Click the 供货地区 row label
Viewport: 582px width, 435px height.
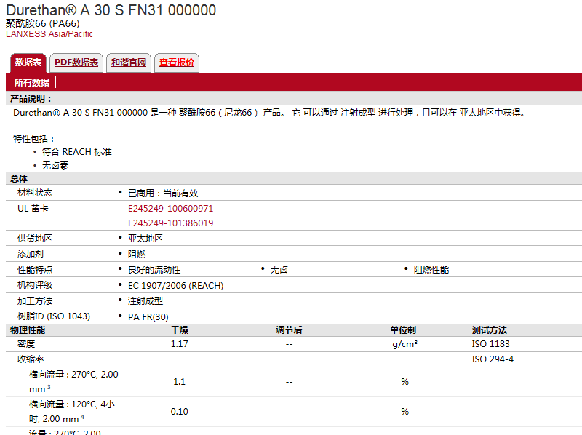coord(35,239)
